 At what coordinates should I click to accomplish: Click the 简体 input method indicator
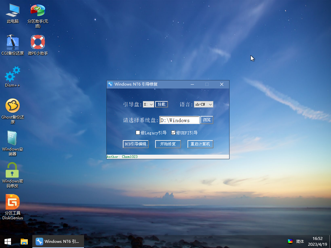pos(300,242)
